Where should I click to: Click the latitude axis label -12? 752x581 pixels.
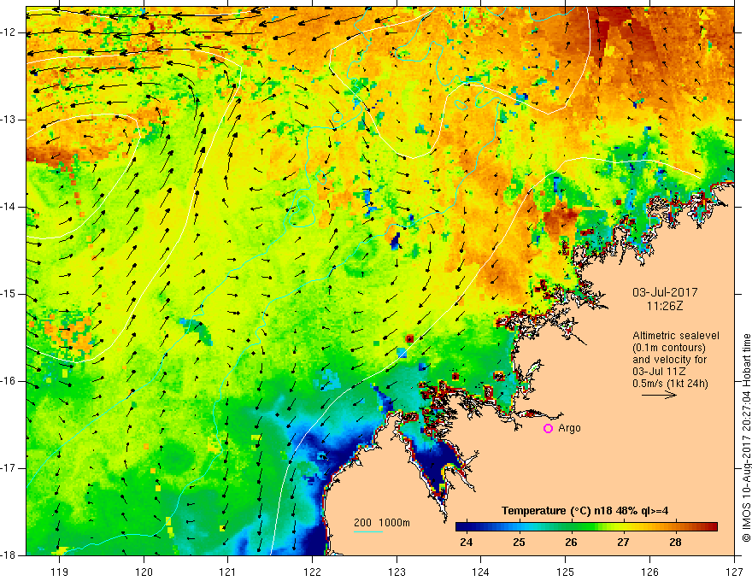(9, 32)
